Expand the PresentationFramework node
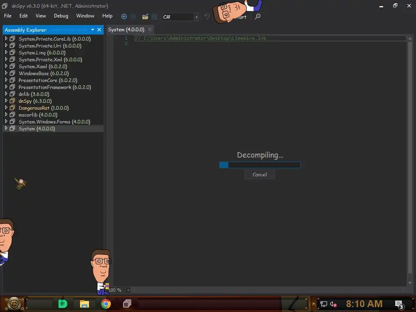This screenshot has height=312, width=416. tap(6, 87)
